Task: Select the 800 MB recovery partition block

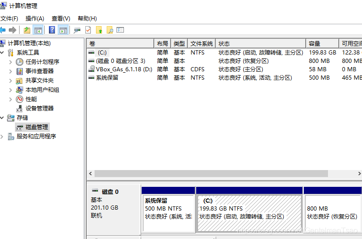Action: pyautogui.click(x=333, y=209)
